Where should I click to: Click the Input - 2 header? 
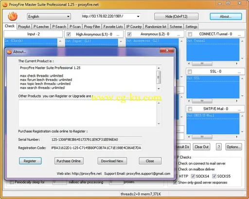(34, 34)
